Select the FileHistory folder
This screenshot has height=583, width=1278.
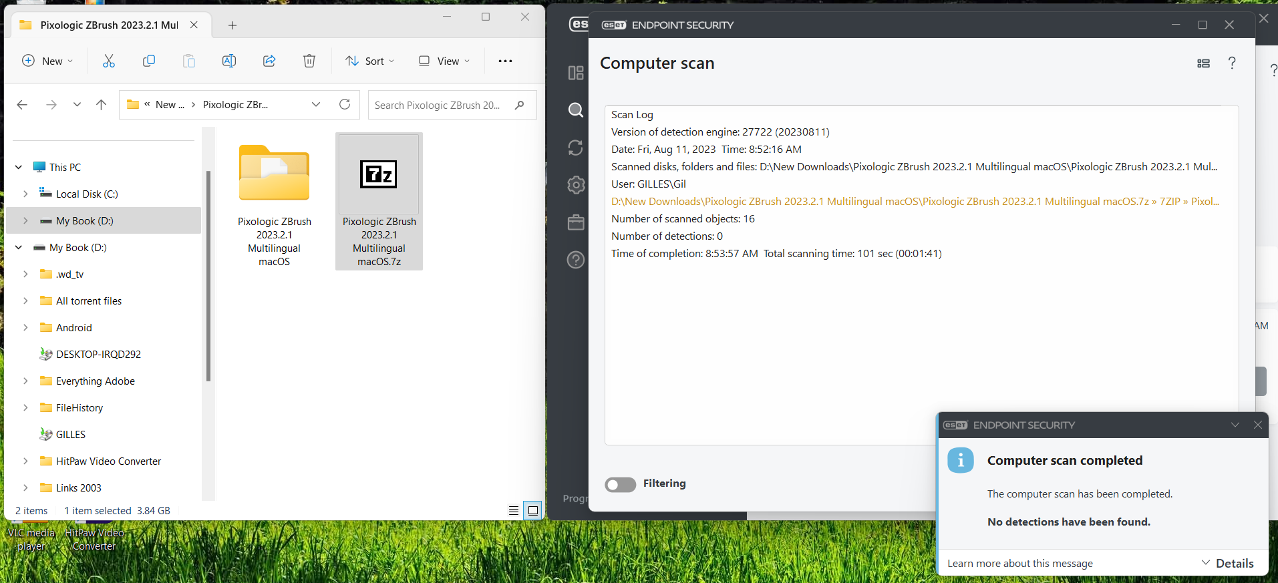[x=79, y=407]
